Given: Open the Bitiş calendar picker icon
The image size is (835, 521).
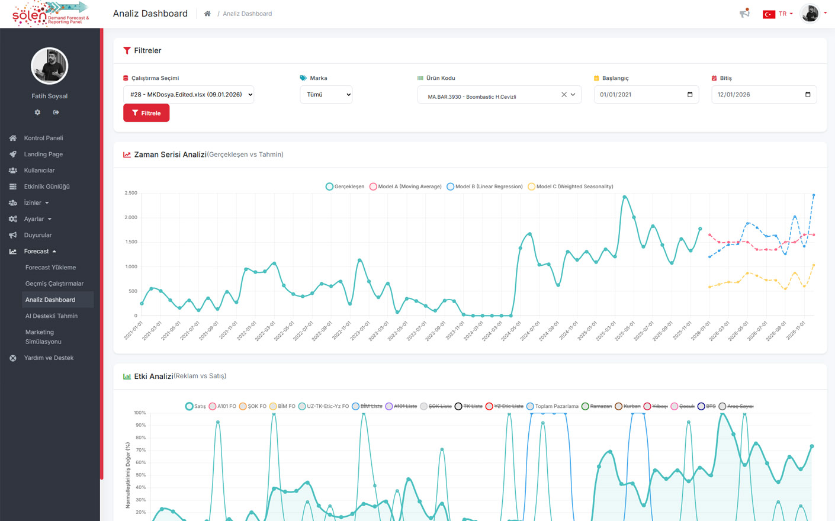Looking at the screenshot, I should click(x=808, y=95).
